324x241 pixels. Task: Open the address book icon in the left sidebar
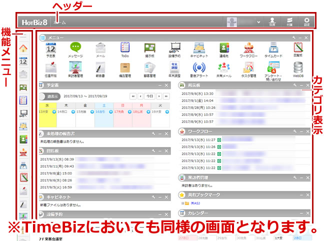[23, 139]
